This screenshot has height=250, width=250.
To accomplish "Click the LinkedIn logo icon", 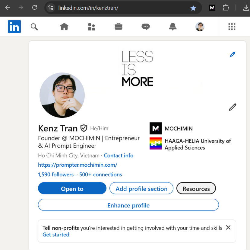I will [x=14, y=27].
